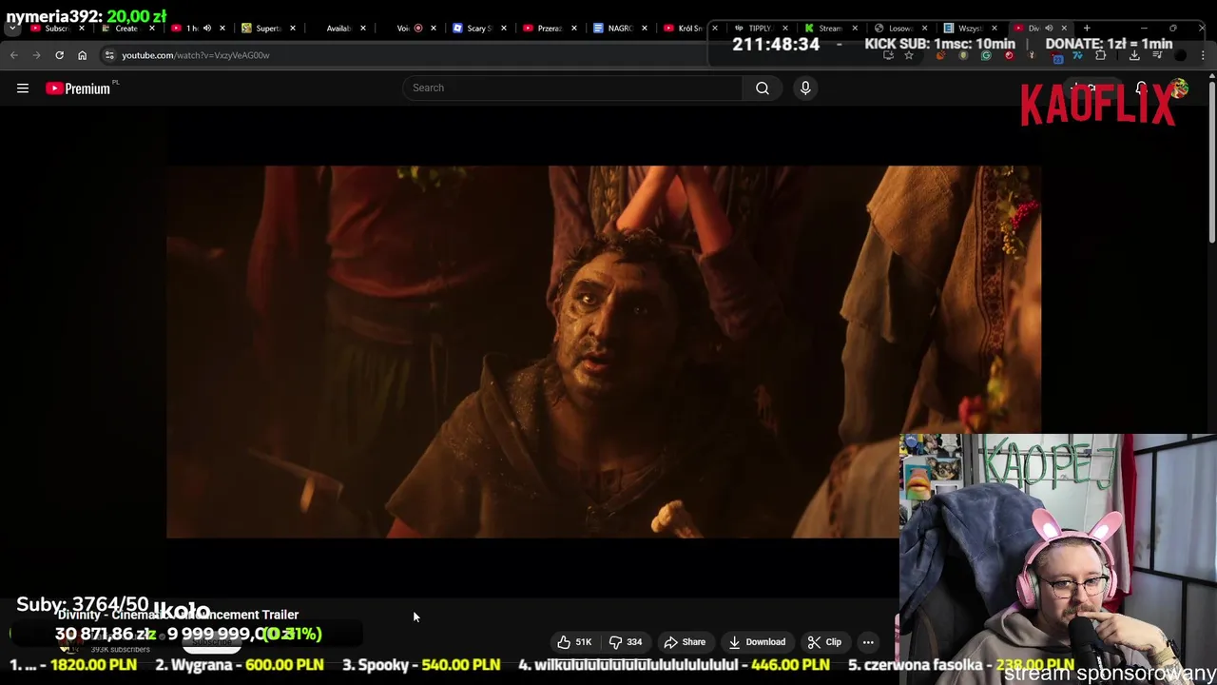The image size is (1217, 685).
Task: Switch to the Losowa browser tab
Action: [x=899, y=29]
